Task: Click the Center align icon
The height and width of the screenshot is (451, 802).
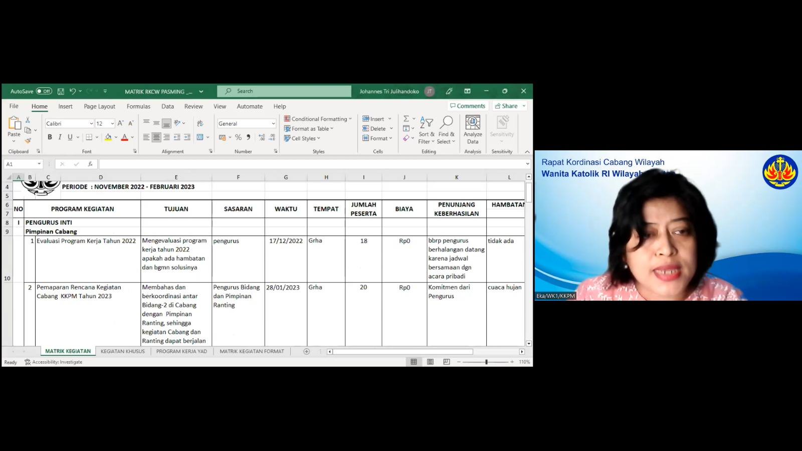Action: [156, 137]
